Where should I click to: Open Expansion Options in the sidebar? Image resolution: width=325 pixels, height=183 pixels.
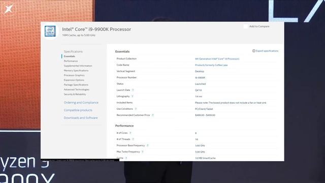[x=74, y=80]
